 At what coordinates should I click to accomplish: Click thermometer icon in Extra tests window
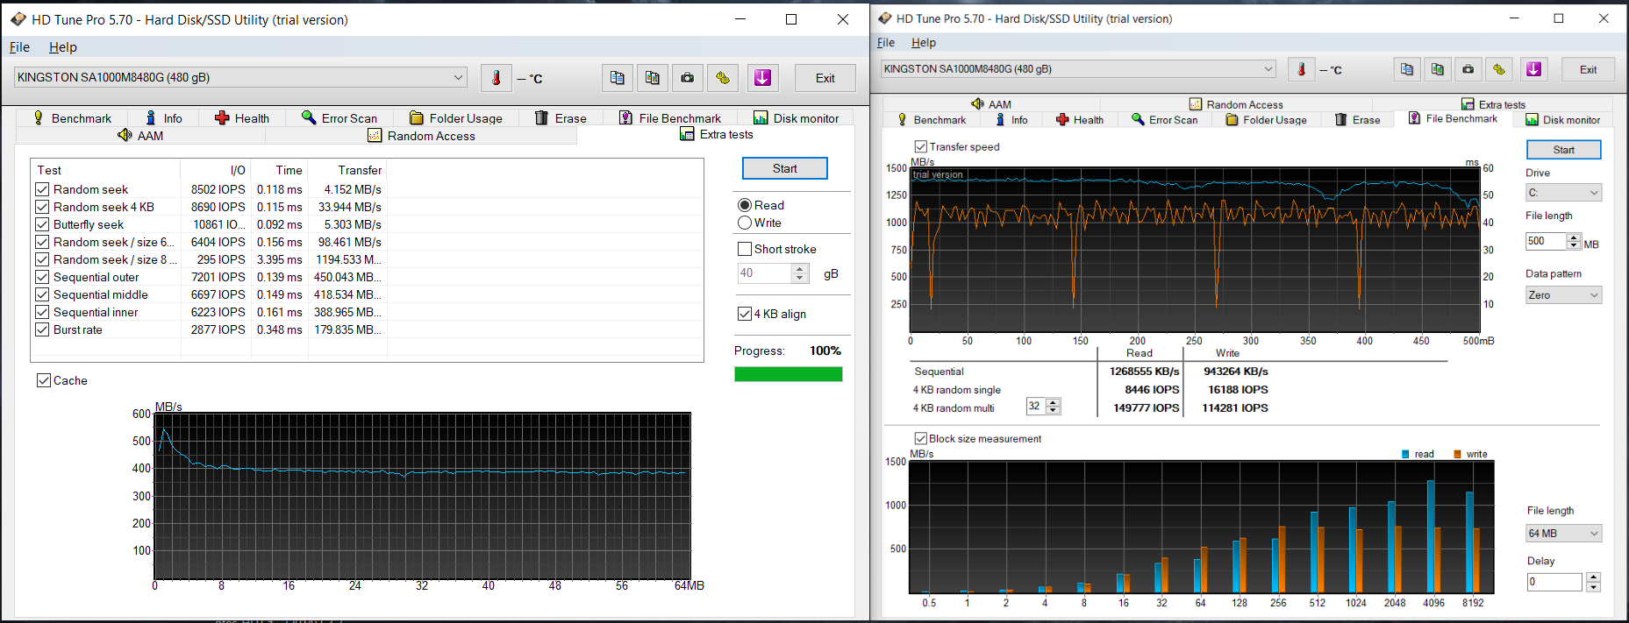tap(496, 78)
